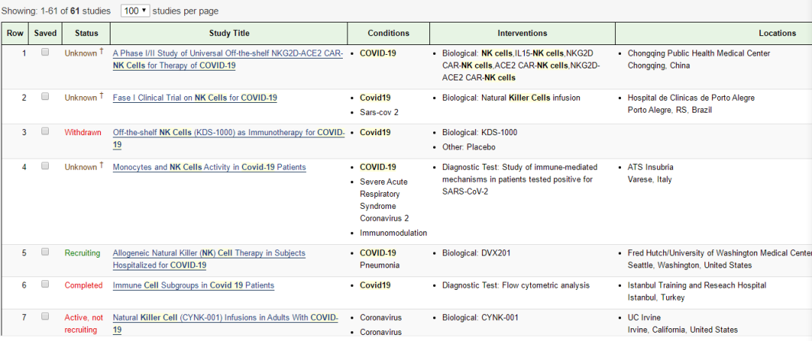
Task: Check the Saved box for row 6
Action: (x=45, y=285)
